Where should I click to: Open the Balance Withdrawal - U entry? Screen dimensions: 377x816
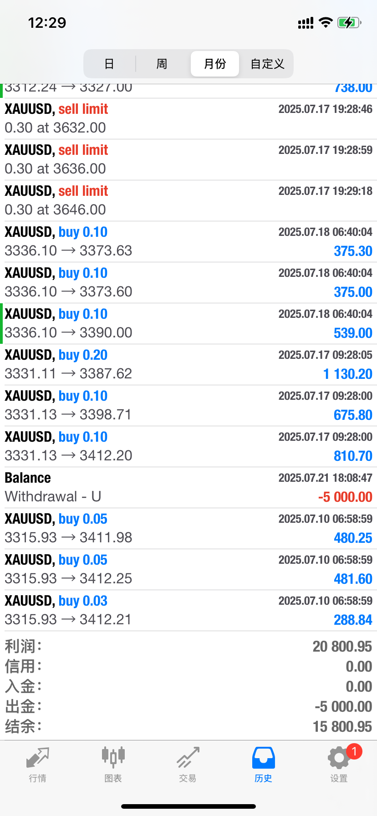point(188,487)
